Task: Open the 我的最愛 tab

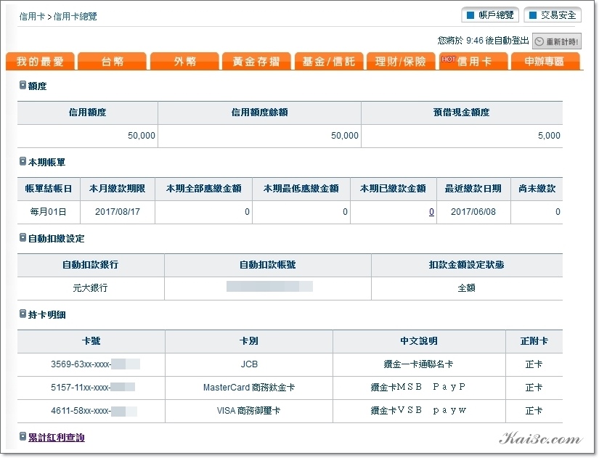Action: [x=40, y=61]
